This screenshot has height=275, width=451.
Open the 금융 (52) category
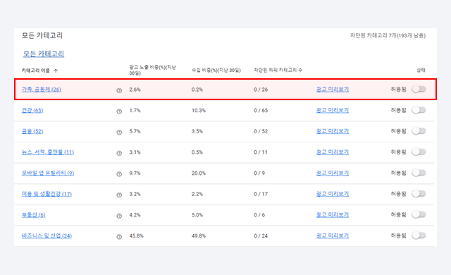point(32,131)
